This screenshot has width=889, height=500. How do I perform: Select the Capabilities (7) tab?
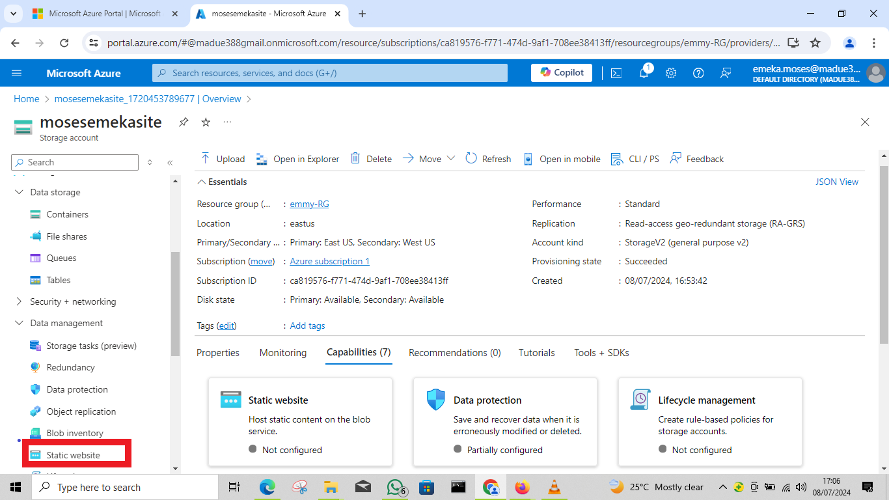[x=359, y=353]
